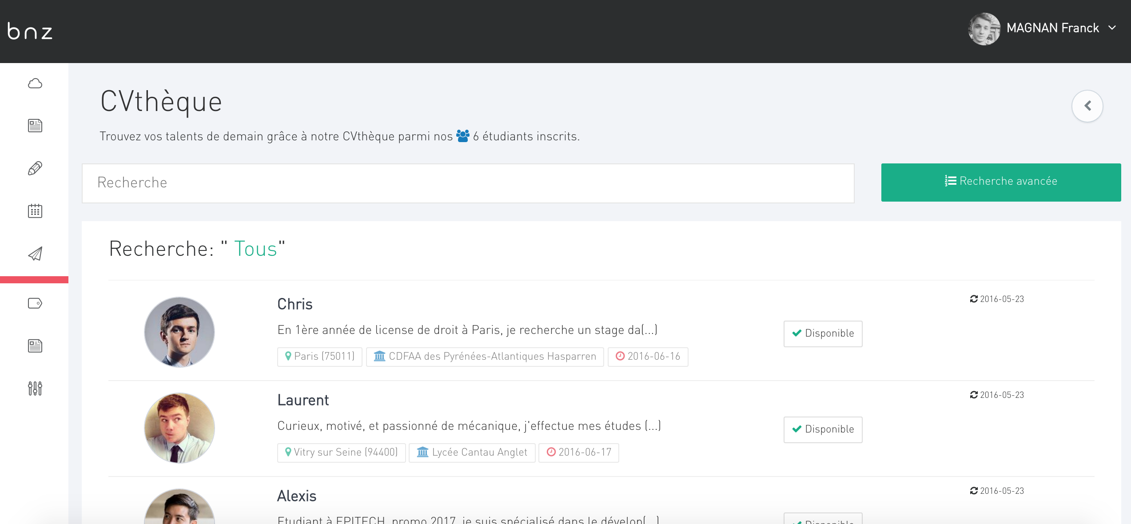1131x524 pixels.
Task: Click the Lycée Cantau Anglet school tag
Action: click(x=472, y=453)
